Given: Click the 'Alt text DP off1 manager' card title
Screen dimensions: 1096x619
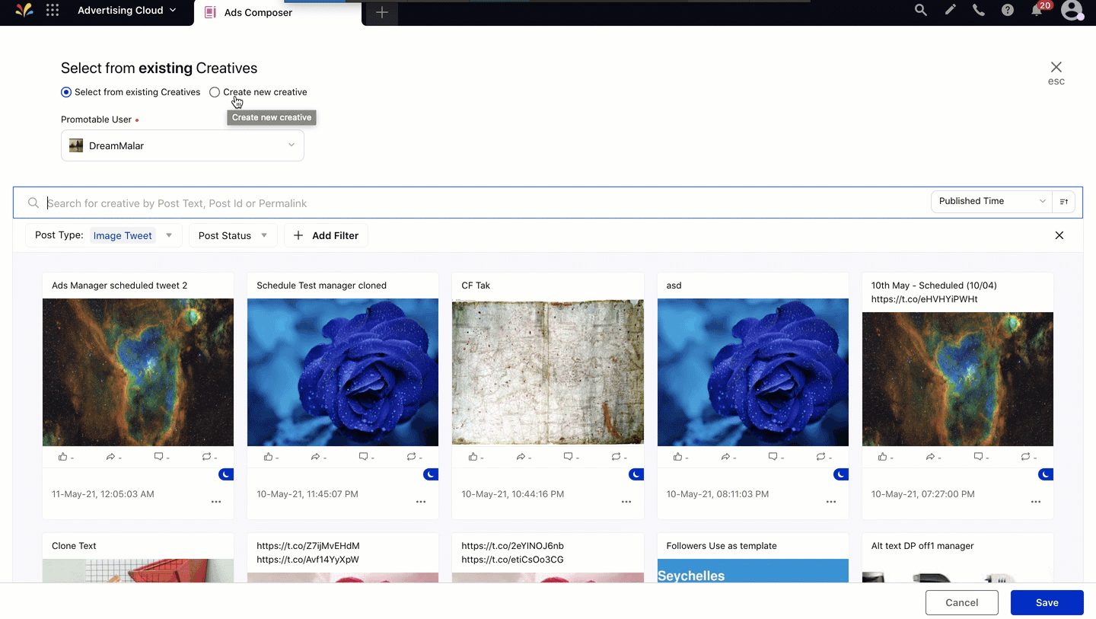Looking at the screenshot, I should 922,546.
